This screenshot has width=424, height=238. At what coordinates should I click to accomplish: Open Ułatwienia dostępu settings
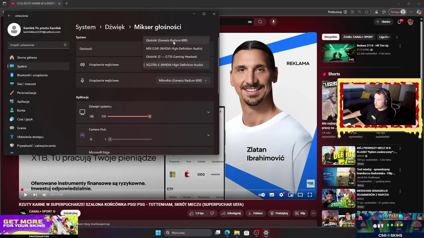(x=38, y=137)
